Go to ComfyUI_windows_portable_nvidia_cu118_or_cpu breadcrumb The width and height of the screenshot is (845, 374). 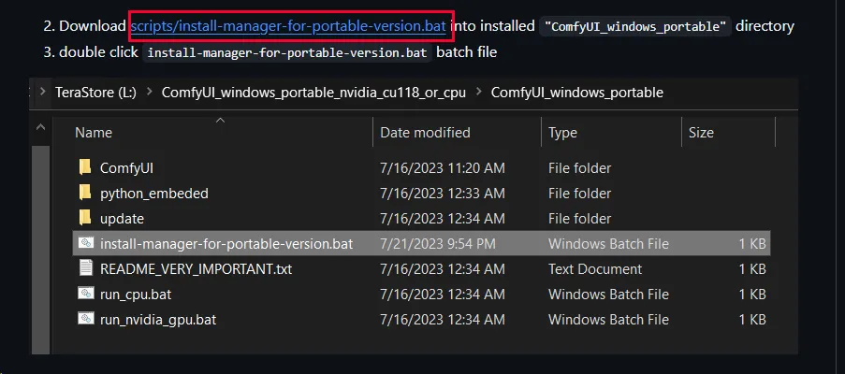(x=312, y=92)
